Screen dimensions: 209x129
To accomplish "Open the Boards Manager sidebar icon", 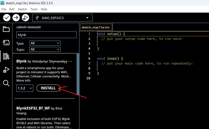I will click(6, 43).
